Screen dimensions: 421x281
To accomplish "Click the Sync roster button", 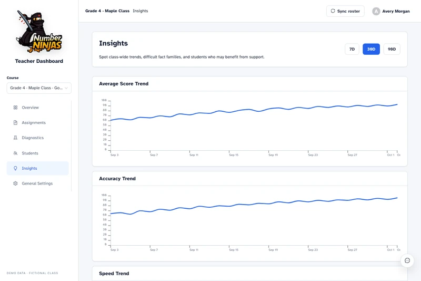I will coord(345,11).
